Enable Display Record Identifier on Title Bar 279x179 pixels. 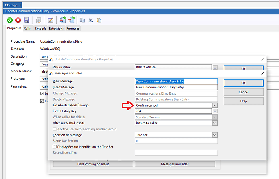[x=55, y=147]
